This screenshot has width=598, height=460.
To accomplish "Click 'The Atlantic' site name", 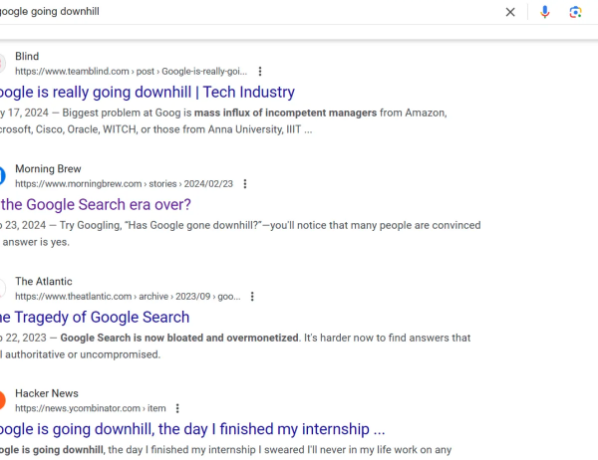I will click(x=44, y=281).
